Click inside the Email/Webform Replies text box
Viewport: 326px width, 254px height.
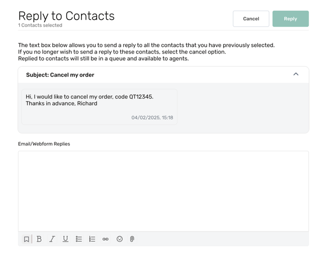point(163,191)
